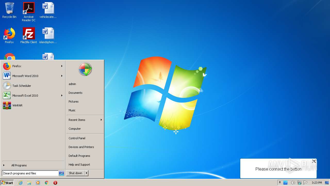Open WinRAR from the Start menu
The width and height of the screenshot is (330, 186).
[33, 105]
